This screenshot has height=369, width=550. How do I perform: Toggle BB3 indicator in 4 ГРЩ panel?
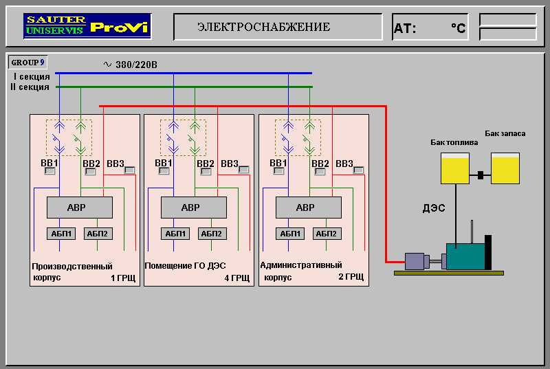point(244,170)
